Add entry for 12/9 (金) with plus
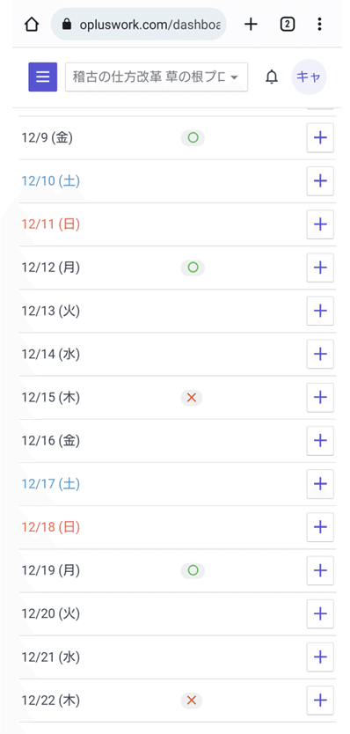 (320, 137)
